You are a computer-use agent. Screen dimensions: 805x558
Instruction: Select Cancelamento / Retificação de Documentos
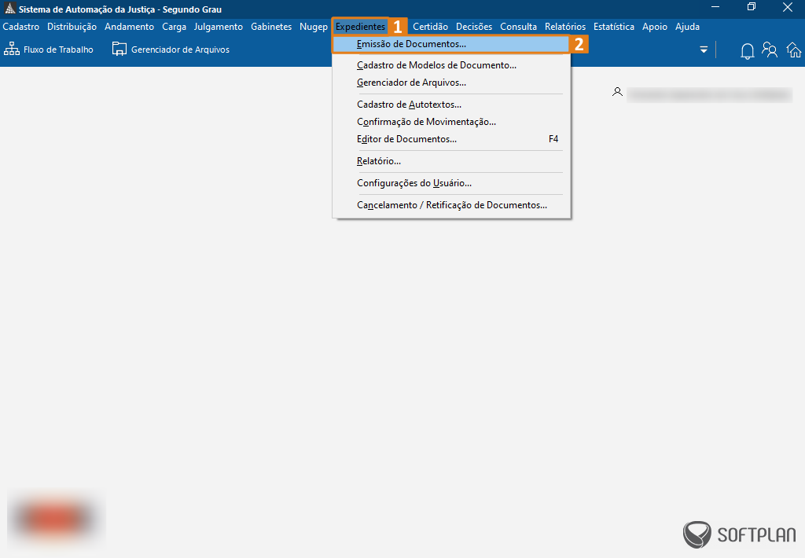[452, 205]
